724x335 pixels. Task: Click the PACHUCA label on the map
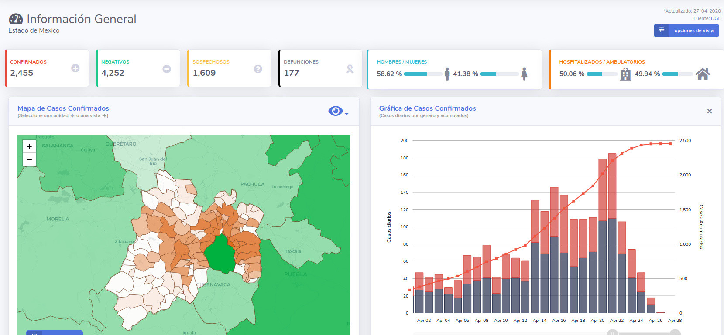(x=252, y=184)
